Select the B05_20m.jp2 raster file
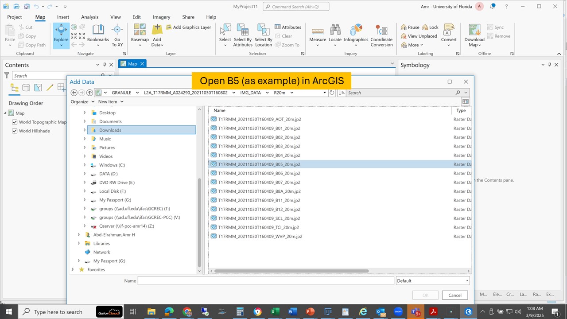 [x=340, y=164]
